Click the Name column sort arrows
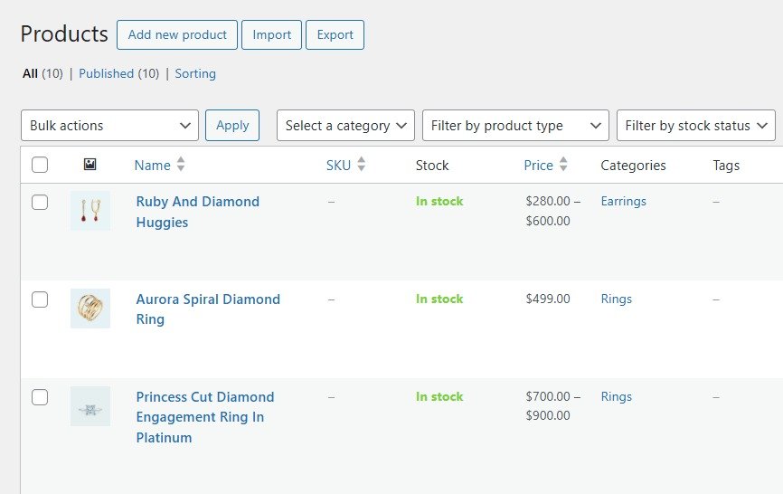Viewport: 783px width, 494px height. point(181,165)
